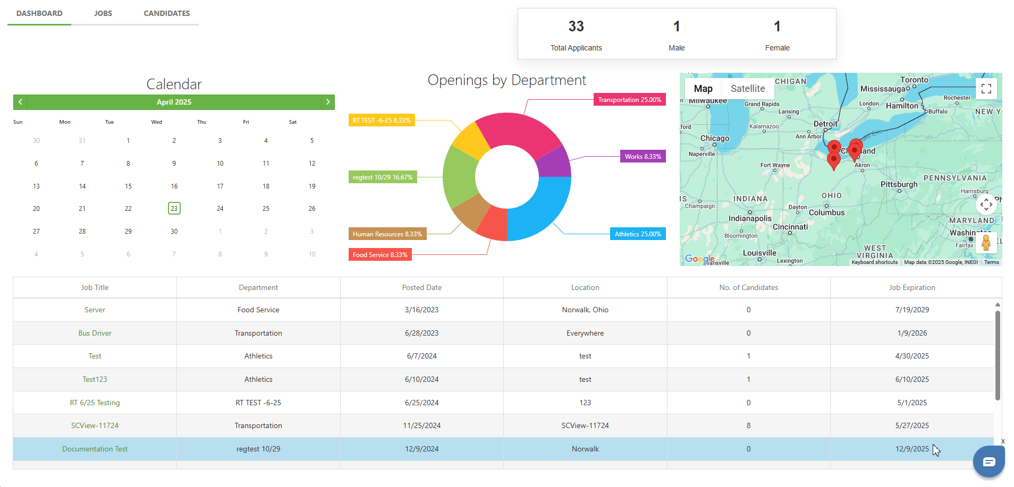Select April 30 in the calendar
The height and width of the screenshot is (487, 1014).
click(174, 232)
